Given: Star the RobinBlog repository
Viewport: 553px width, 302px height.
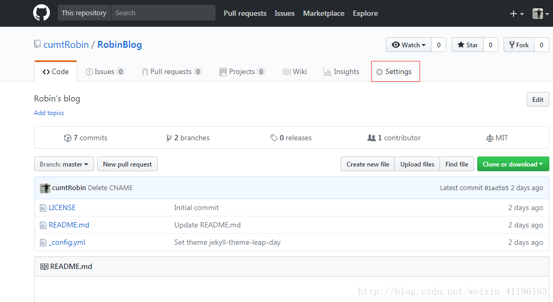Looking at the screenshot, I should tap(468, 45).
